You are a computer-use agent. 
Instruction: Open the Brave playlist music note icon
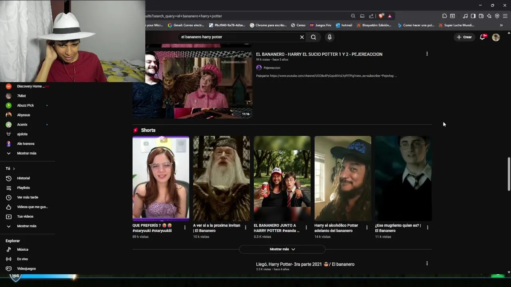pyautogui.click(x=465, y=16)
